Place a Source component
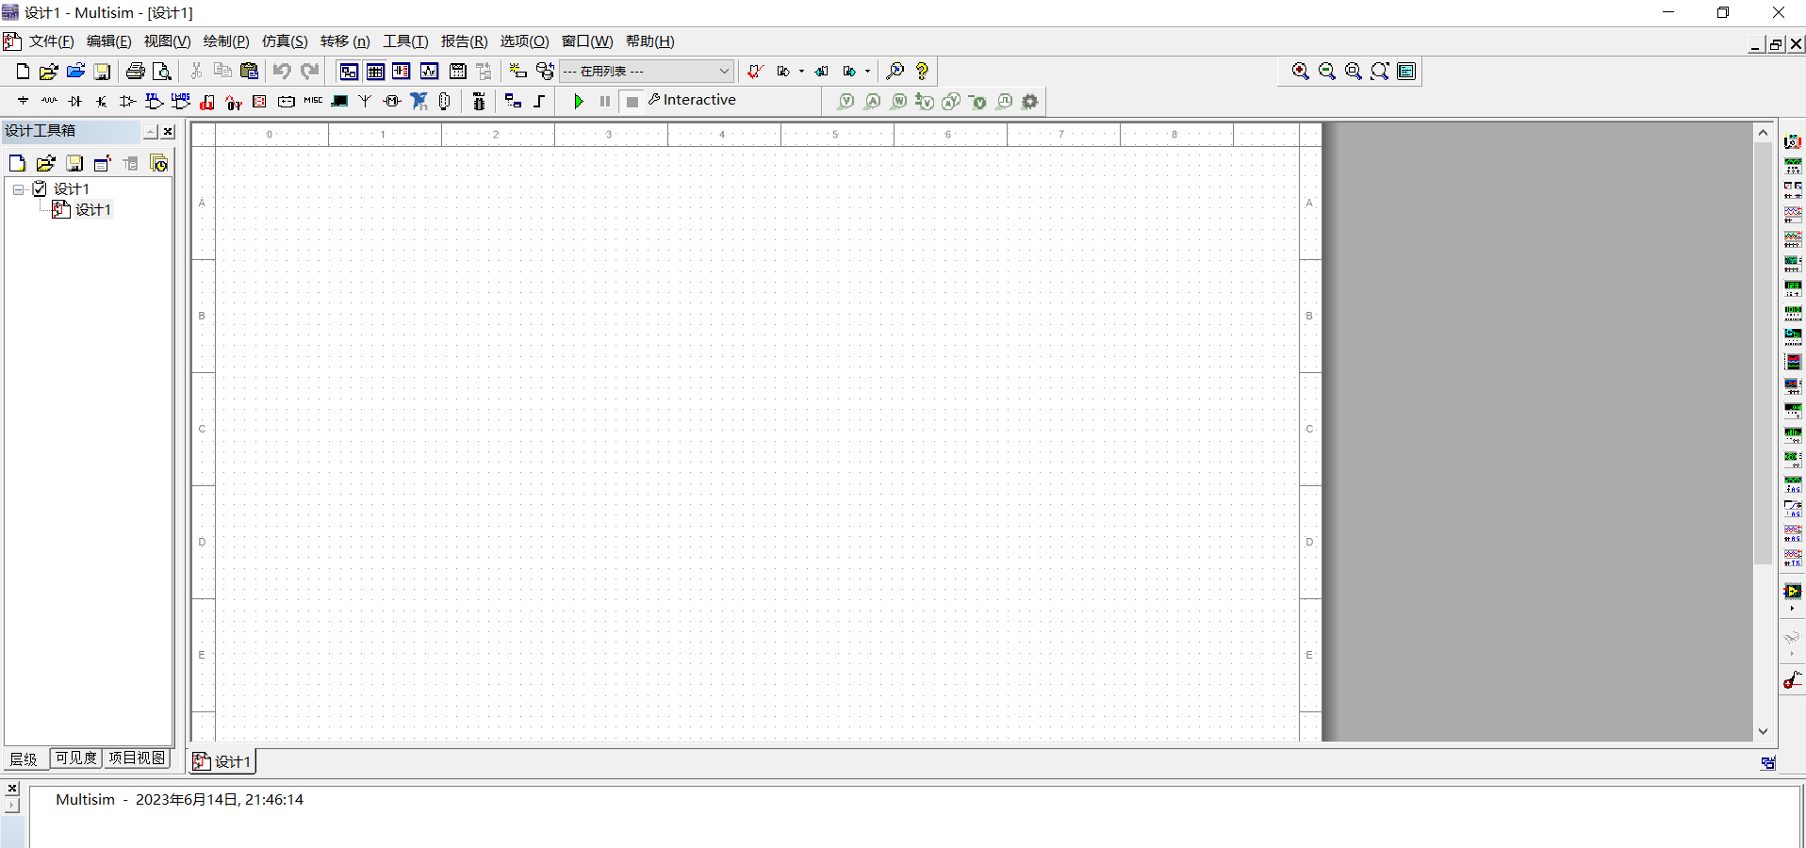The width and height of the screenshot is (1806, 848). (23, 101)
